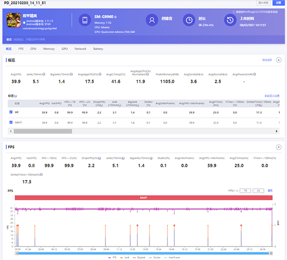The width and height of the screenshot is (287, 260).
Task: Uncheck the All row checkbox
Action: 11,112
